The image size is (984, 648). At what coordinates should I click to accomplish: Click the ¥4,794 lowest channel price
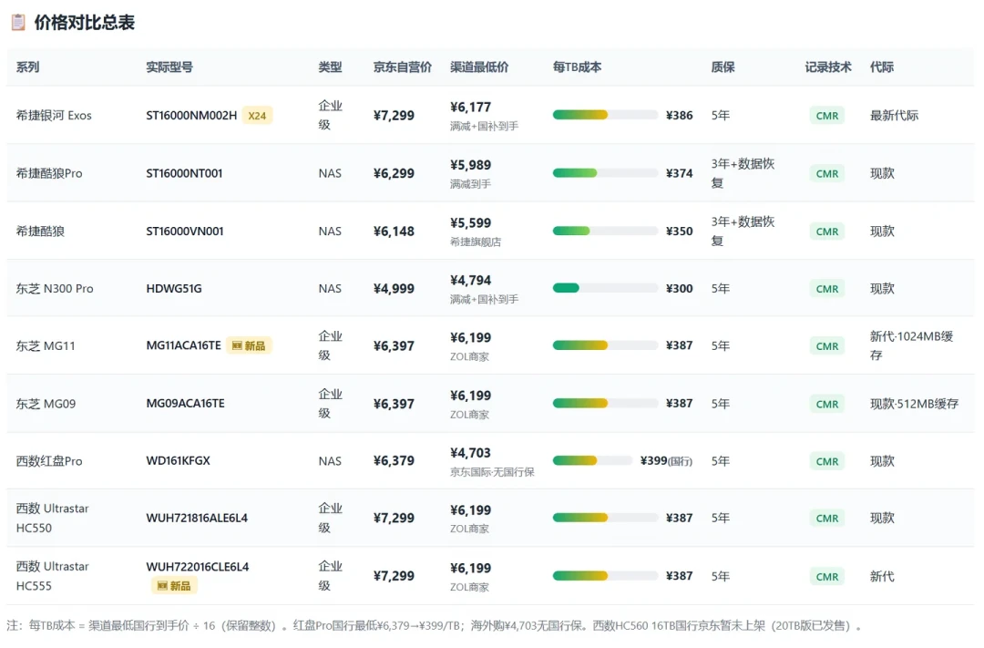(x=471, y=281)
